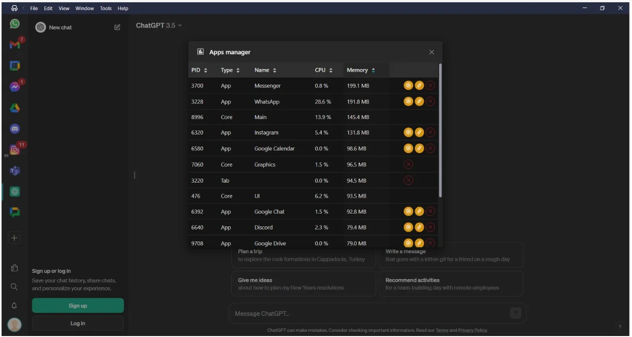Sort the process list by Memory
The width and height of the screenshot is (632, 337).
coord(360,70)
